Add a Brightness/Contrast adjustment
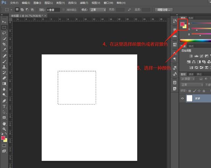The image size is (211, 168). pyautogui.click(x=191, y=56)
